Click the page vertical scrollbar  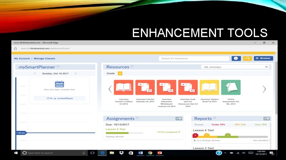pos(276,88)
